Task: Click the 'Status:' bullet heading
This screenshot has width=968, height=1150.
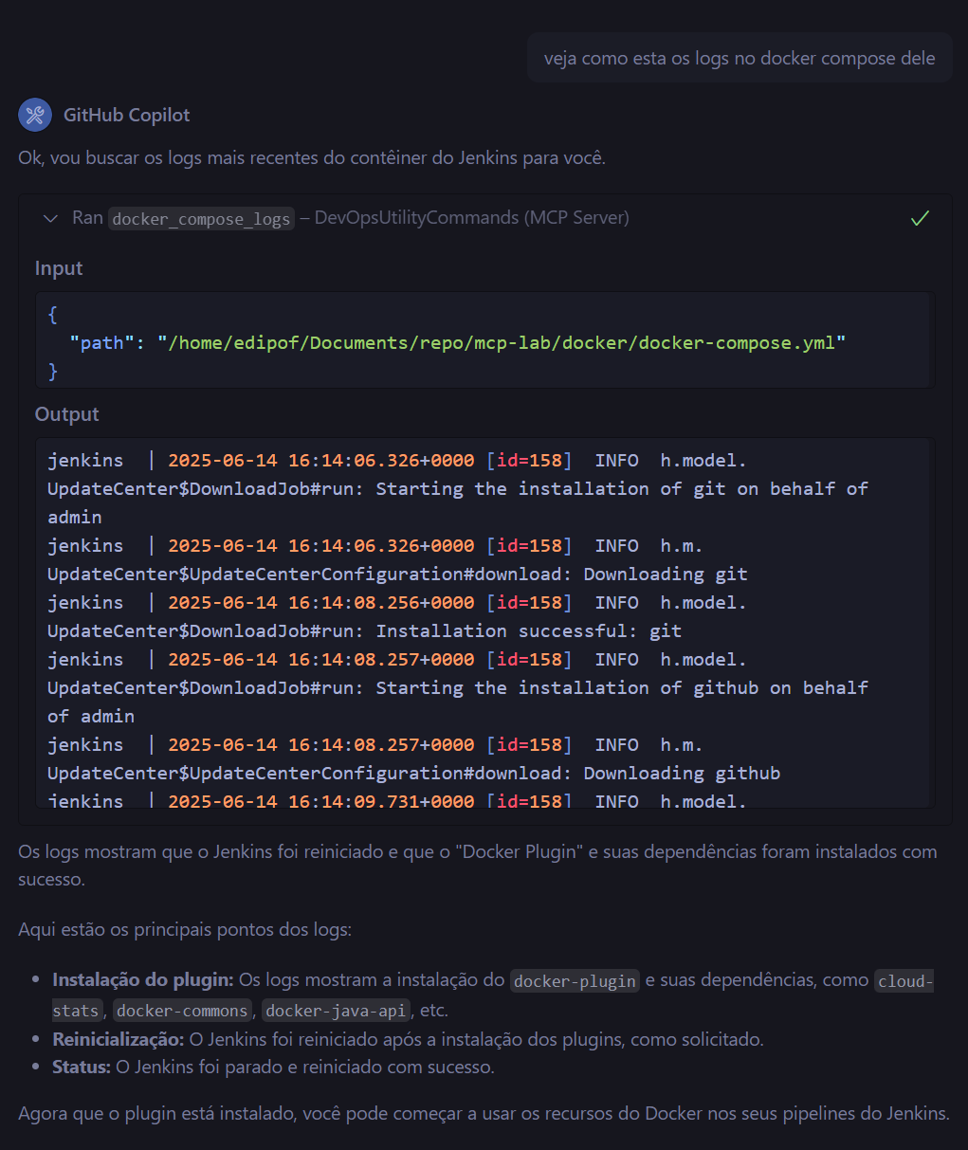Action: pyautogui.click(x=82, y=1068)
